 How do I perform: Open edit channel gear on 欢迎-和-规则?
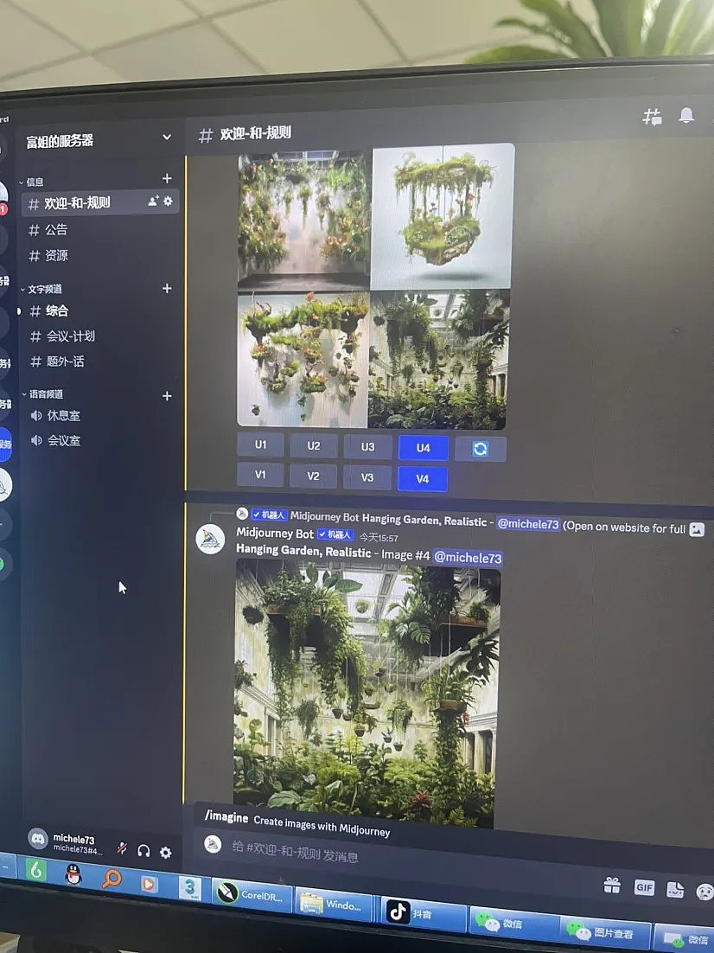(x=168, y=201)
